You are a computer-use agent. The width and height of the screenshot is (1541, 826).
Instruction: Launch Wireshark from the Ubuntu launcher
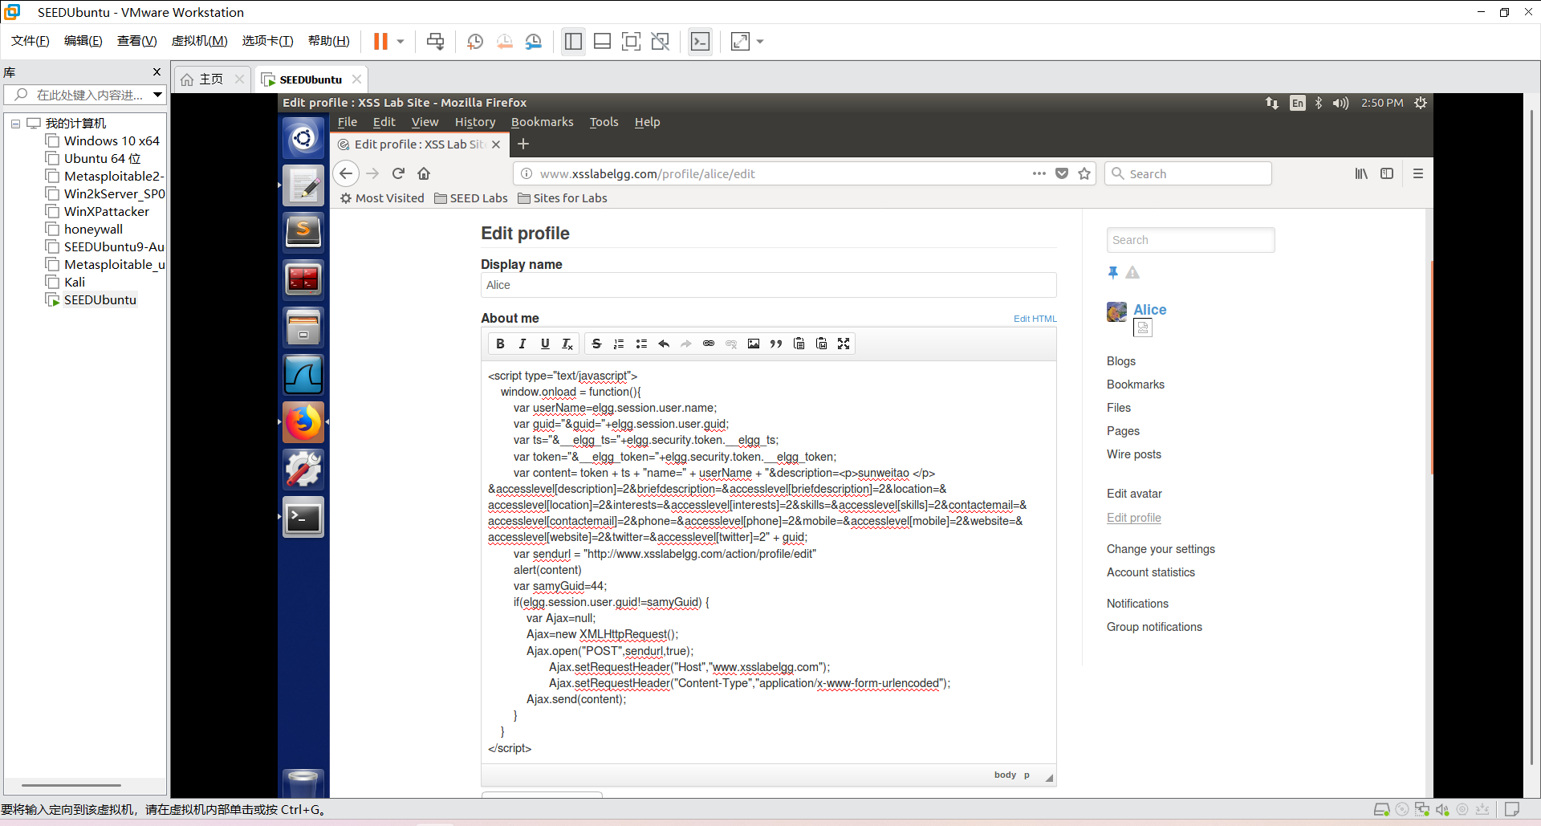pos(303,375)
